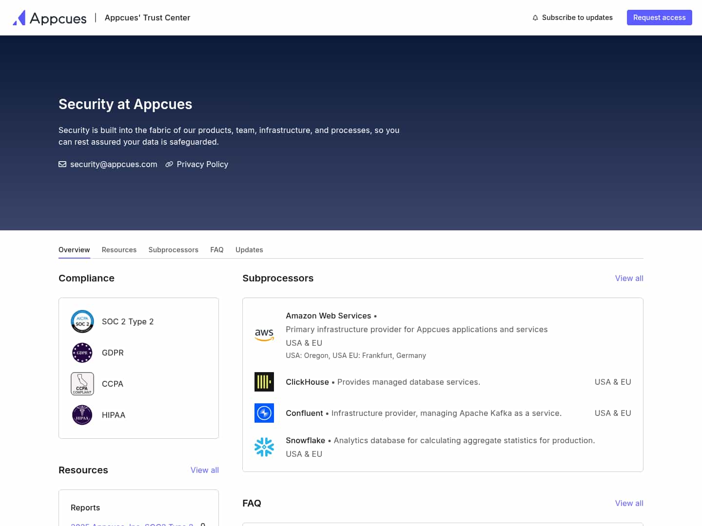Email security@appcues.com
This screenshot has height=526, width=702.
tap(114, 164)
